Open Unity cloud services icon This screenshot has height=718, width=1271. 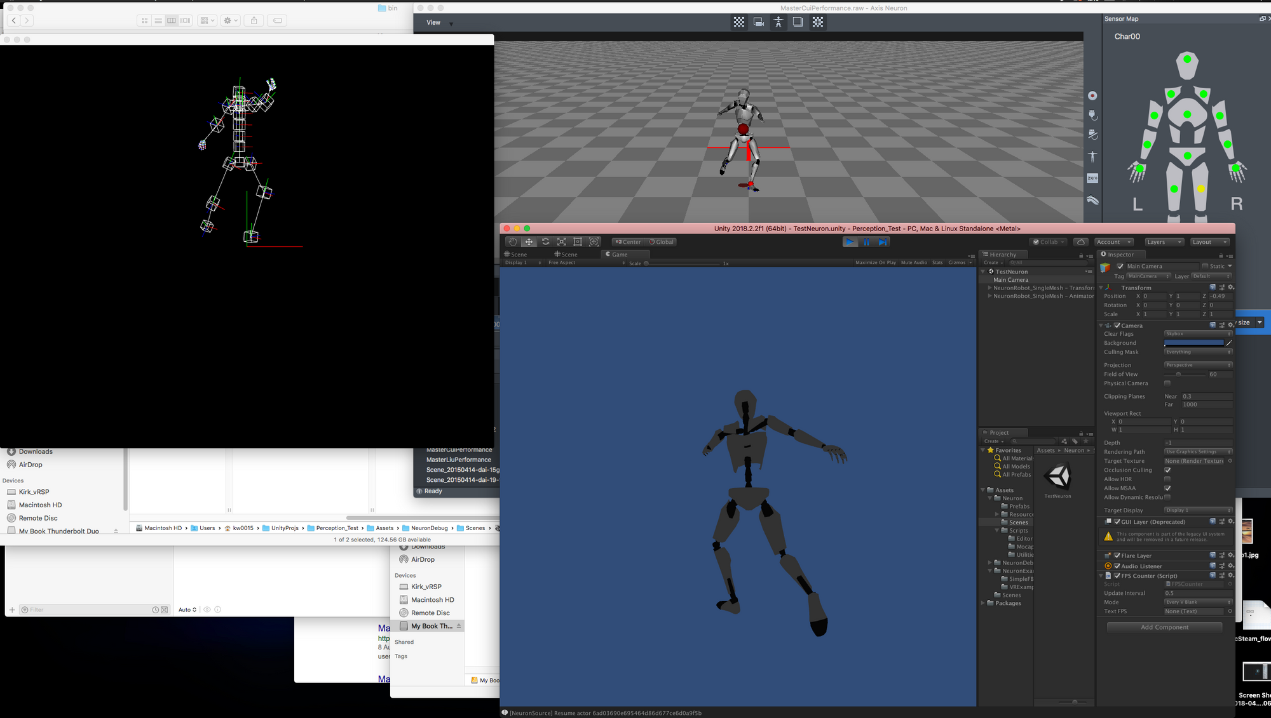1081,242
